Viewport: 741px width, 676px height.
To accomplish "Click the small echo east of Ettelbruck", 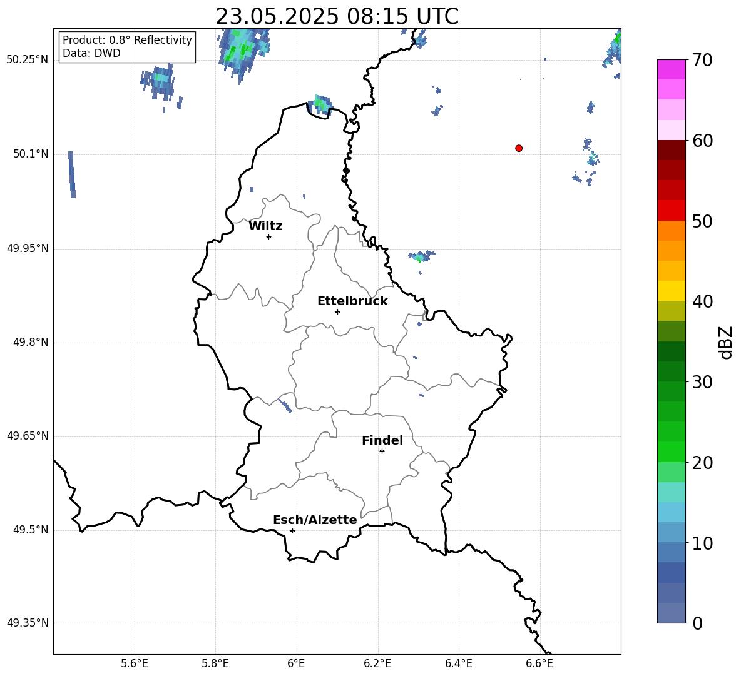I will click(x=420, y=325).
